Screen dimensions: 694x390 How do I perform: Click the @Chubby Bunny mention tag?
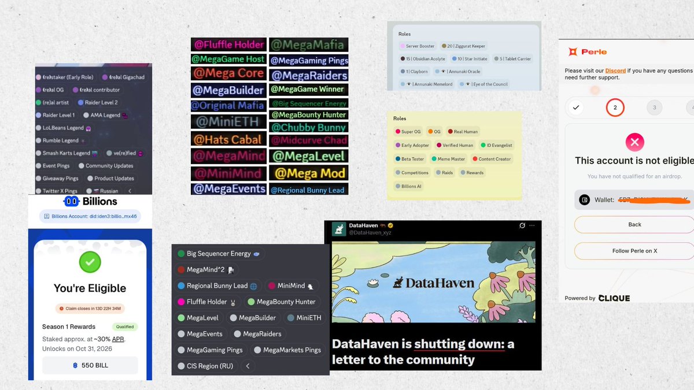(x=308, y=127)
